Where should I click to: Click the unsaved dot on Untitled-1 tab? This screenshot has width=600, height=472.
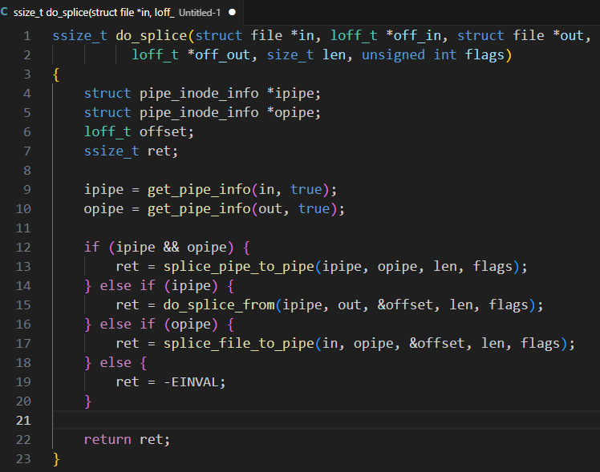[232, 12]
